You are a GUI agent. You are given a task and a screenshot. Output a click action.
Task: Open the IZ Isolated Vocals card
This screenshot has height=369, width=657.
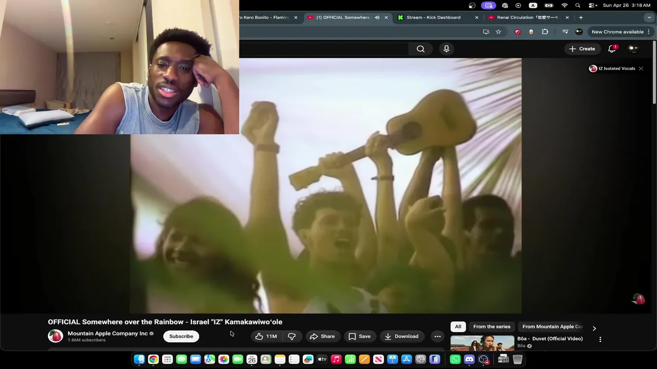point(612,68)
